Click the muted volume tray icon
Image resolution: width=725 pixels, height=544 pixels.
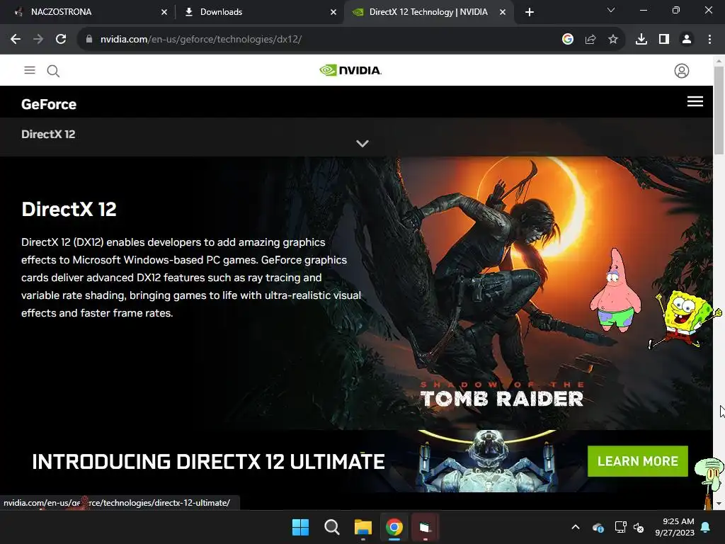tap(639, 527)
